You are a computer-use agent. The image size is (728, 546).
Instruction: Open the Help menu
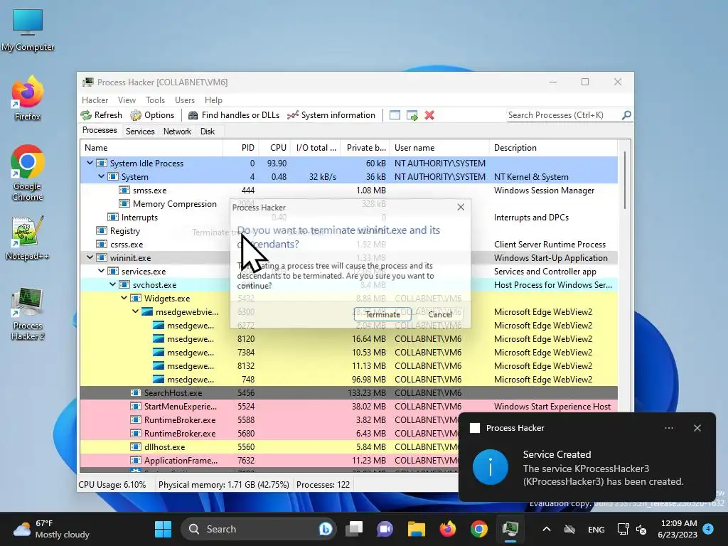213,100
